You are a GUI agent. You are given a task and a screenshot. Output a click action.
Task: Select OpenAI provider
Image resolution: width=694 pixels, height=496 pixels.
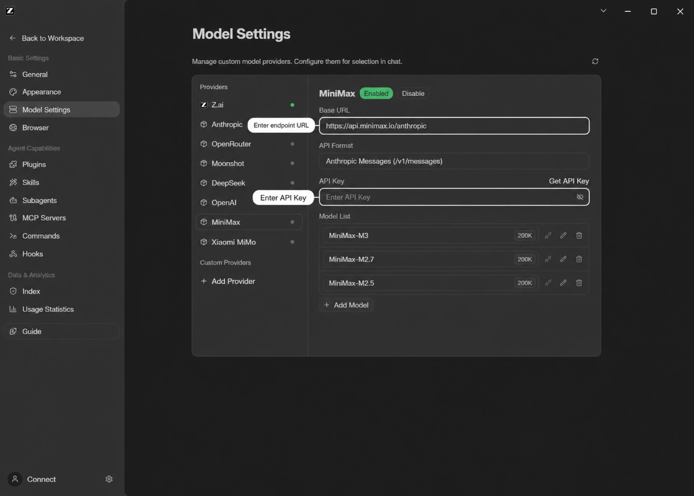224,203
